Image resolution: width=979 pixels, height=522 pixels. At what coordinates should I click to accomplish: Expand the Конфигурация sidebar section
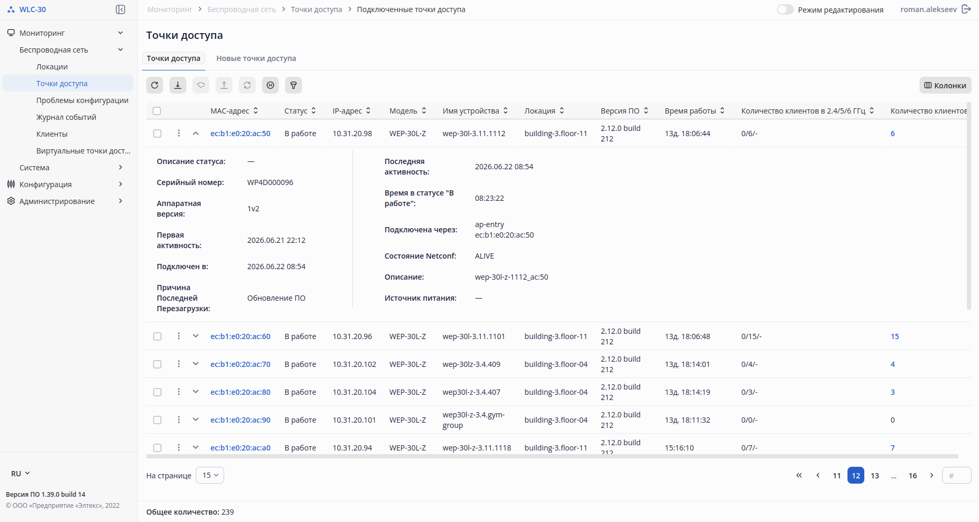(68, 185)
